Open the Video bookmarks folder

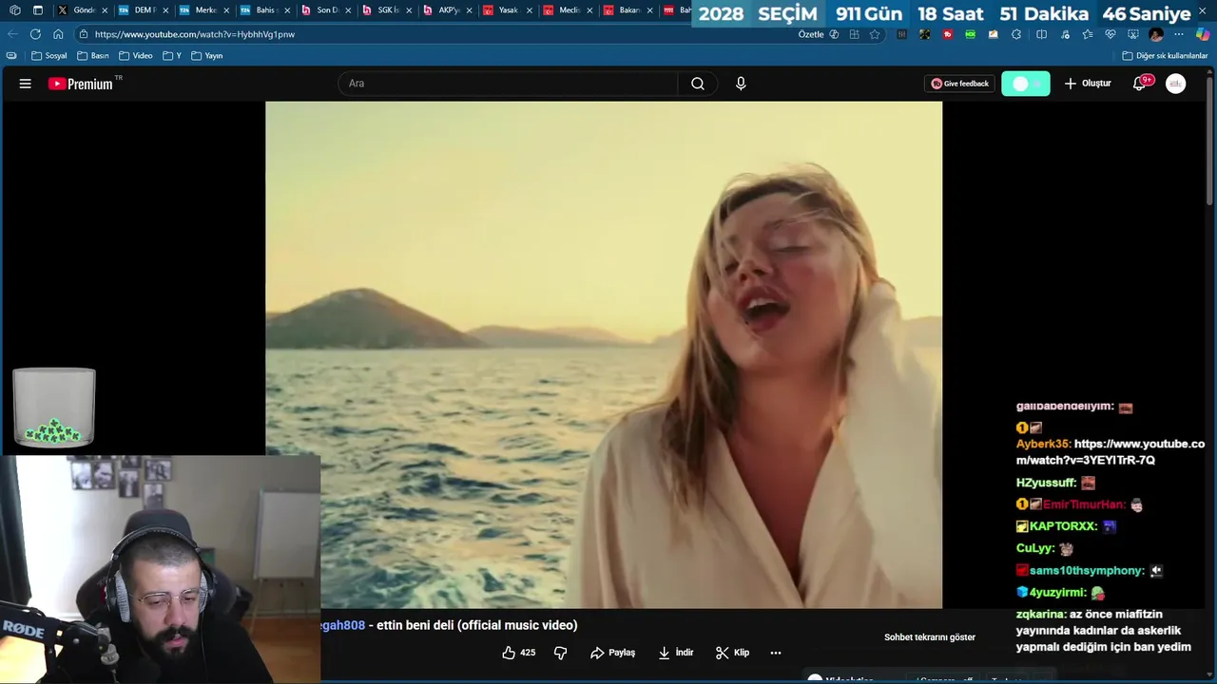pyautogui.click(x=136, y=56)
